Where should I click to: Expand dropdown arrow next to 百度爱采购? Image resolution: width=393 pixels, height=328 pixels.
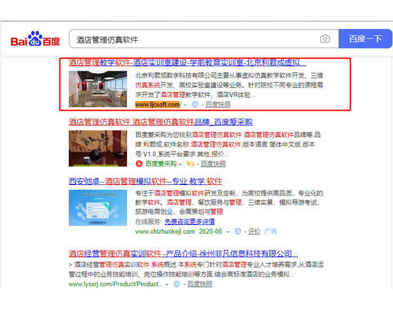pyautogui.click(x=180, y=165)
